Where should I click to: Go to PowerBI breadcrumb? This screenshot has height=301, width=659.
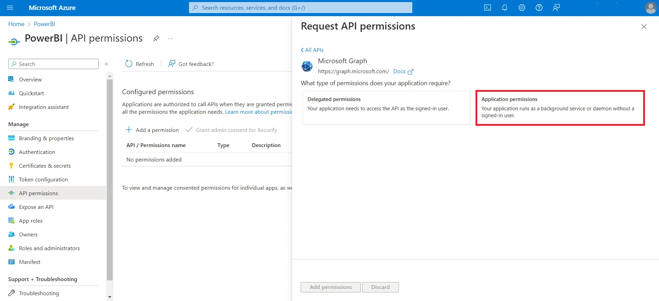coord(44,24)
